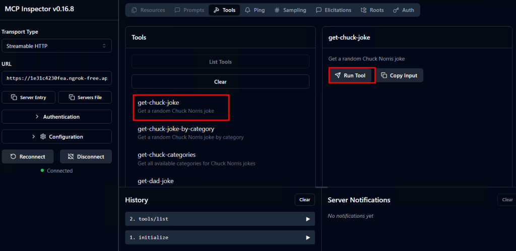Click the Disconnect button
This screenshot has height=251, width=516.
click(86, 156)
